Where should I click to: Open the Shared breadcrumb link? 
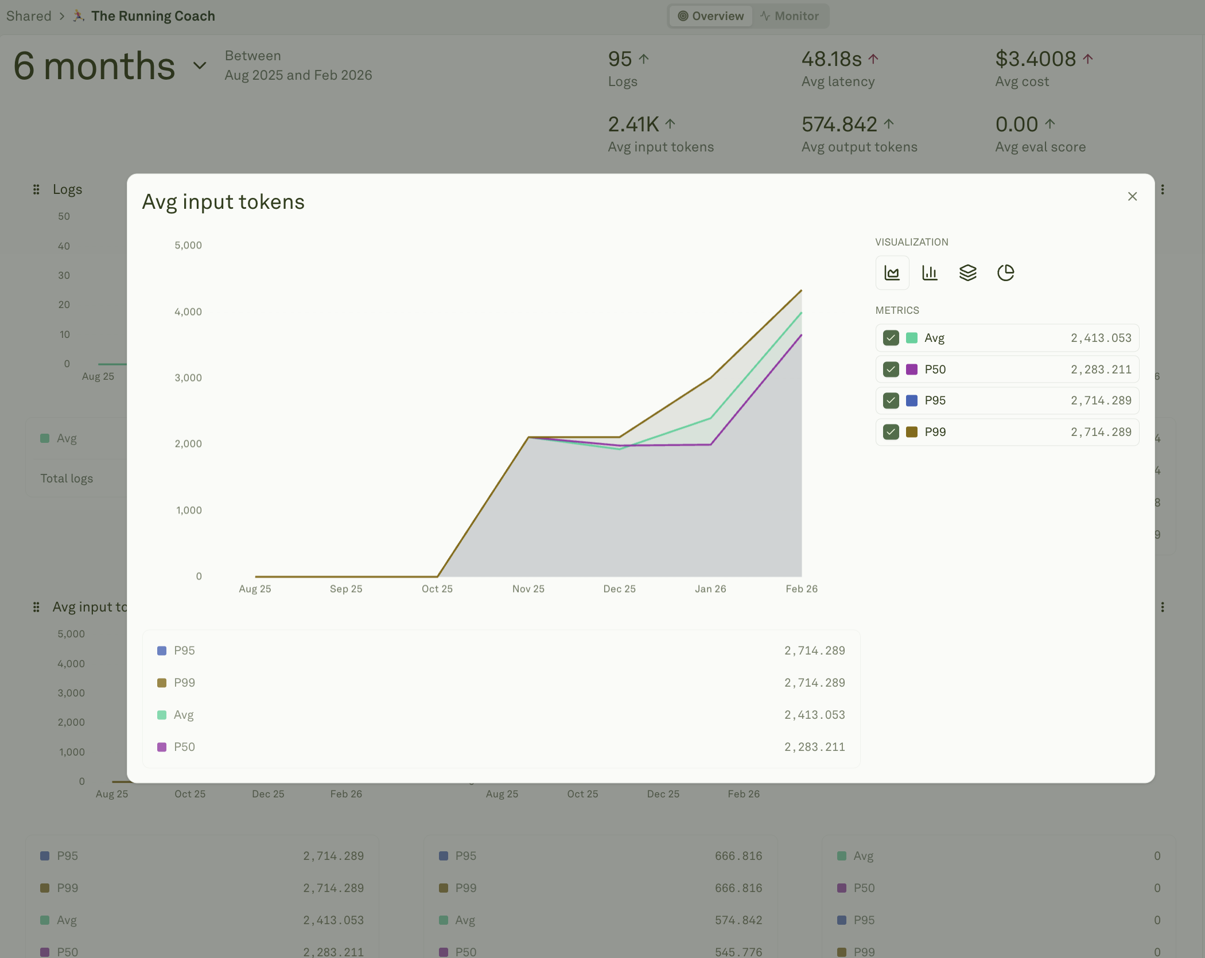point(29,15)
